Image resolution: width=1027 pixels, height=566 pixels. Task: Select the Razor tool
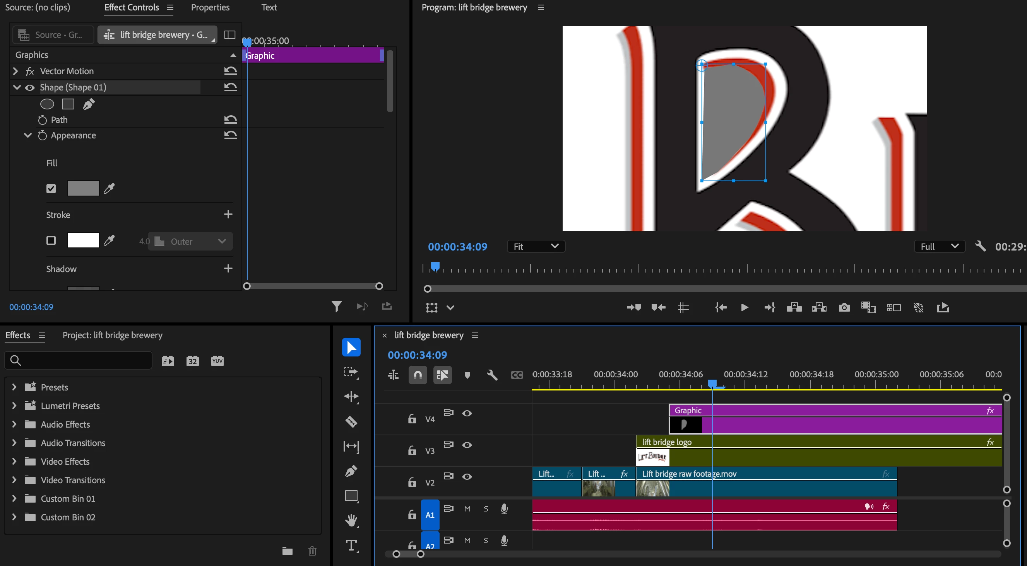(351, 421)
